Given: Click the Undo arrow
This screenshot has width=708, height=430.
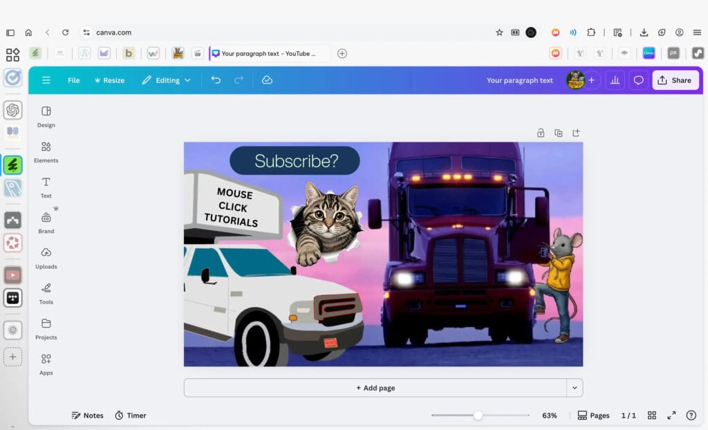Looking at the screenshot, I should coord(216,80).
